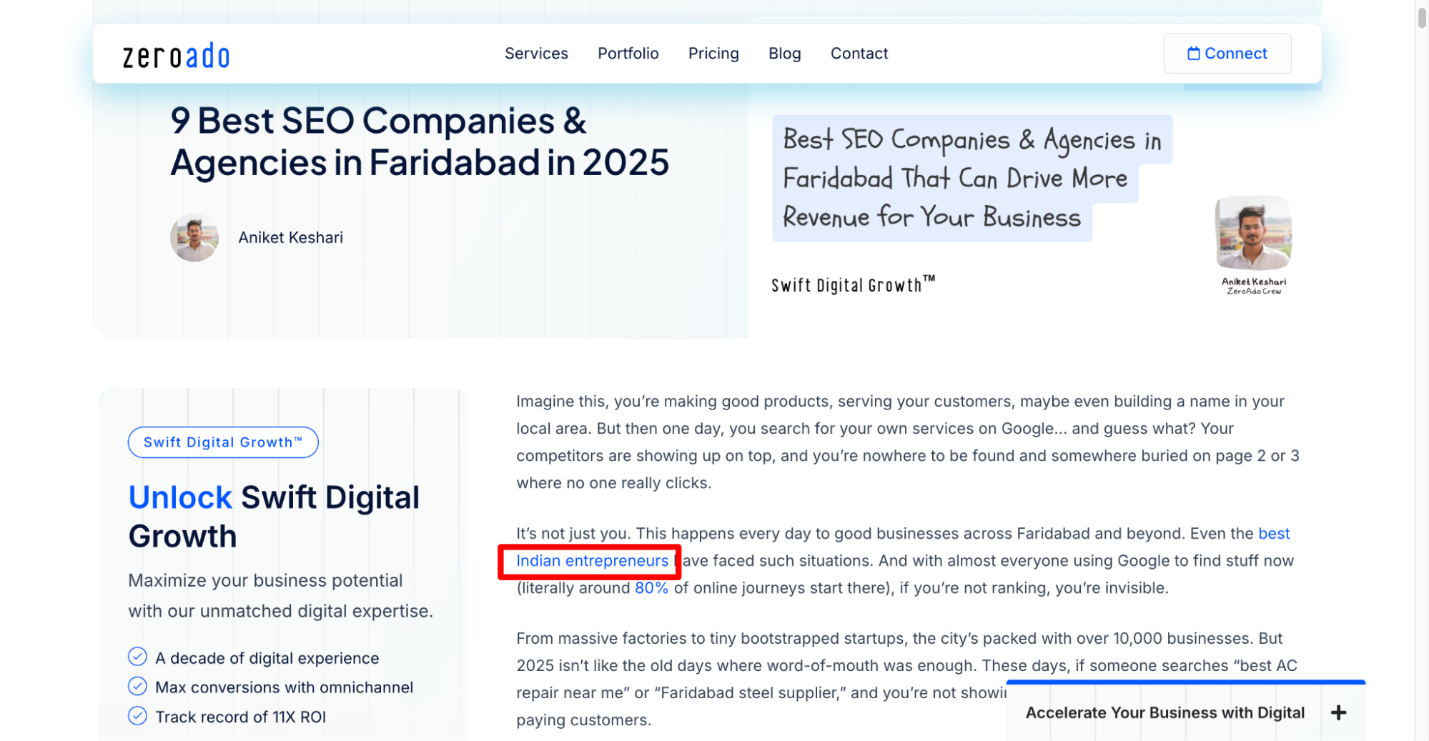The image size is (1429, 741).
Task: Click the article headline about SEO companies
Action: click(419, 141)
